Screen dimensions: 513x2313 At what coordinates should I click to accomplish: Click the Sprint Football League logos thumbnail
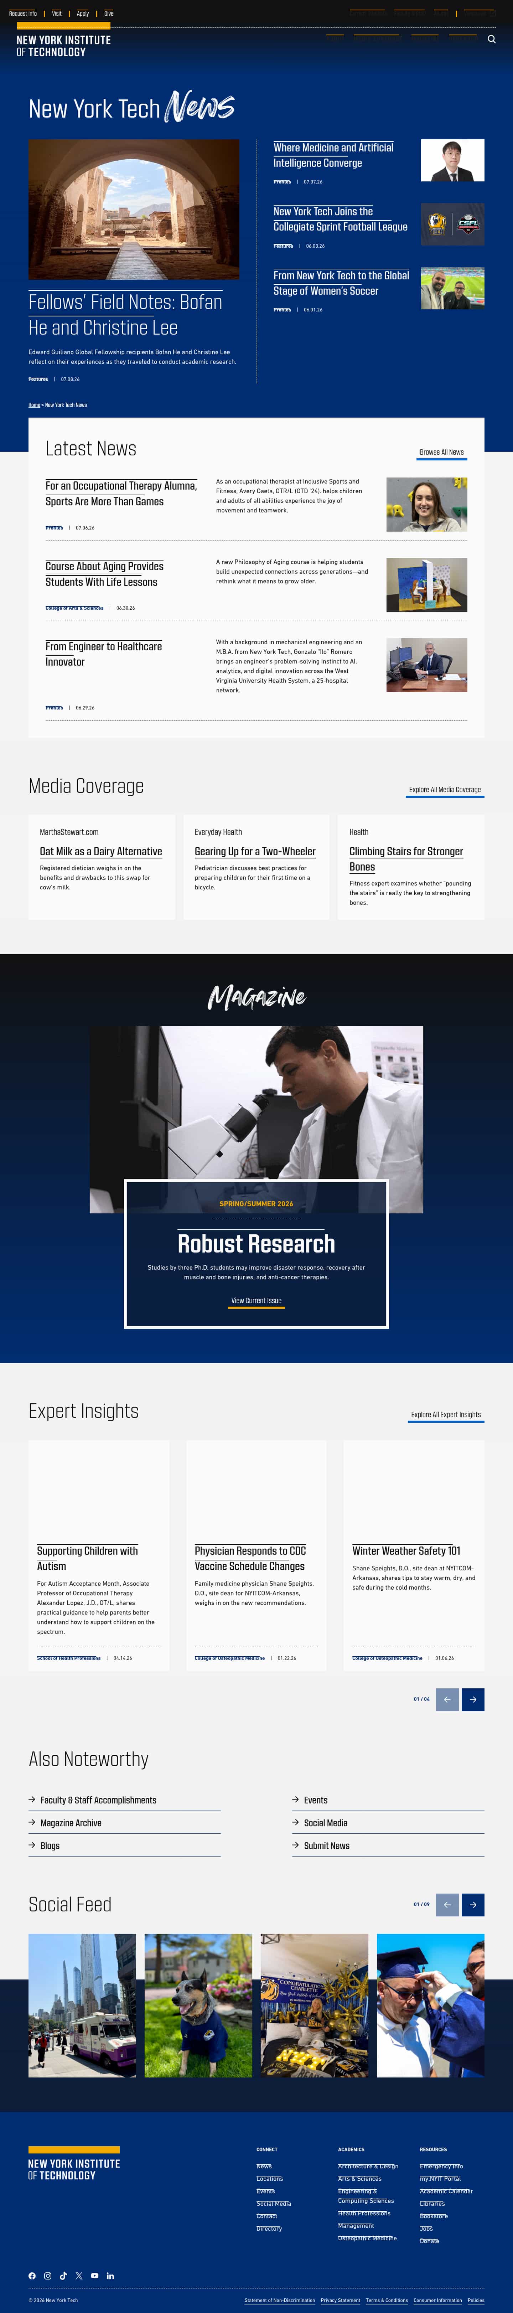pos(453,224)
